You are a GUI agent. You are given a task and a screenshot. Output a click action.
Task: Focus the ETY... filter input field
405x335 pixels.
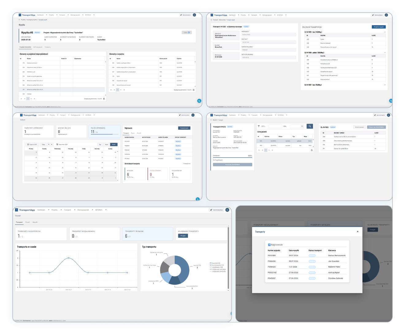point(275,126)
